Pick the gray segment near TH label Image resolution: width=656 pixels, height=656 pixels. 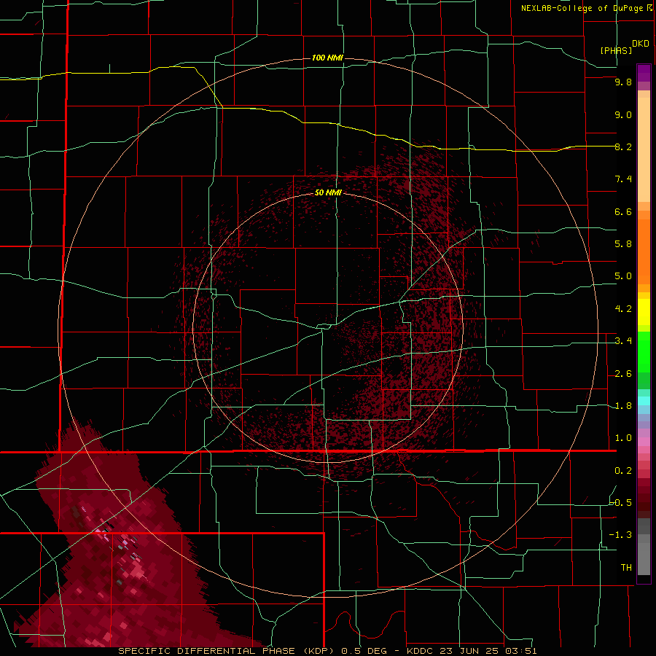[644, 558]
